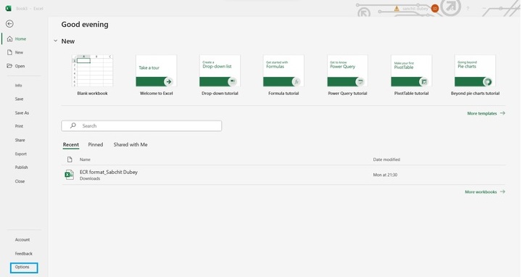
Task: Open the Publish page
Action: point(21,167)
